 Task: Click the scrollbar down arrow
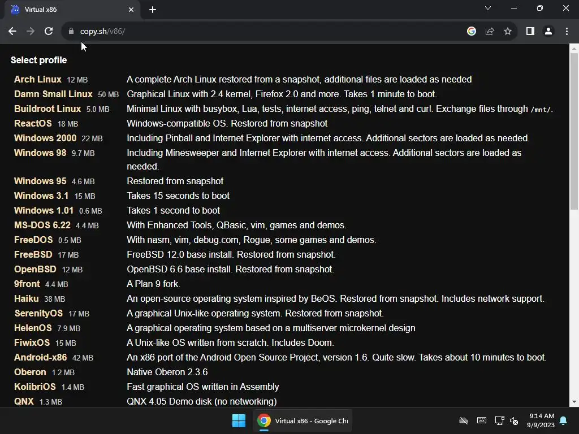pos(574,402)
